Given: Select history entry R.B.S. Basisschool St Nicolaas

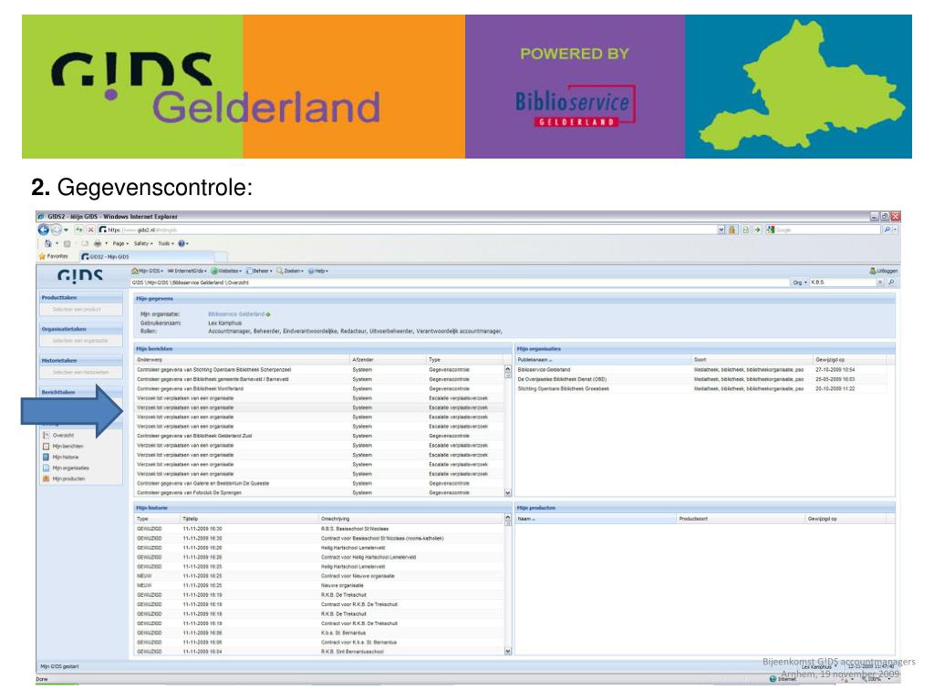Looking at the screenshot, I should coord(319,529).
